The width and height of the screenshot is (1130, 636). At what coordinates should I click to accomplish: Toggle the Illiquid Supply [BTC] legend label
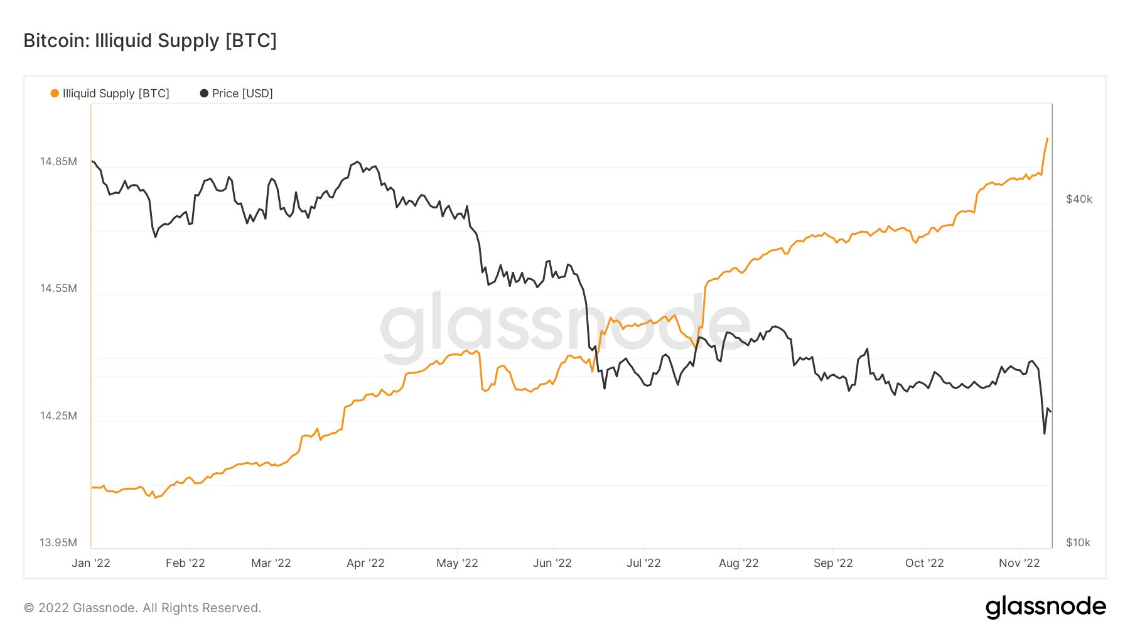point(116,94)
